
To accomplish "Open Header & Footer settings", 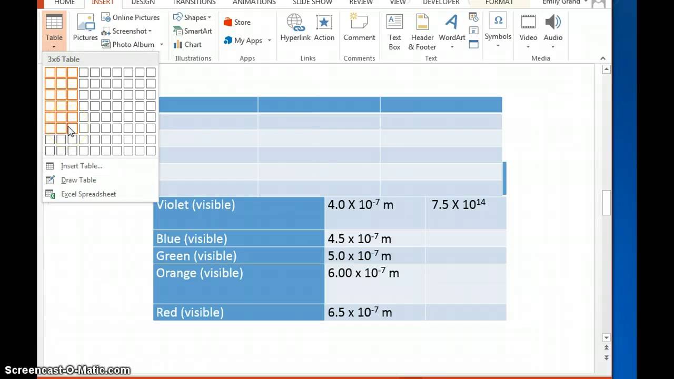I will tap(422, 32).
